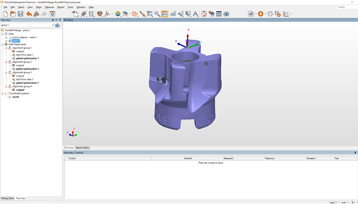Image resolution: width=358 pixels, height=204 pixels.
Task: Click the orange Undo arrow
Action: pyautogui.click(x=29, y=14)
